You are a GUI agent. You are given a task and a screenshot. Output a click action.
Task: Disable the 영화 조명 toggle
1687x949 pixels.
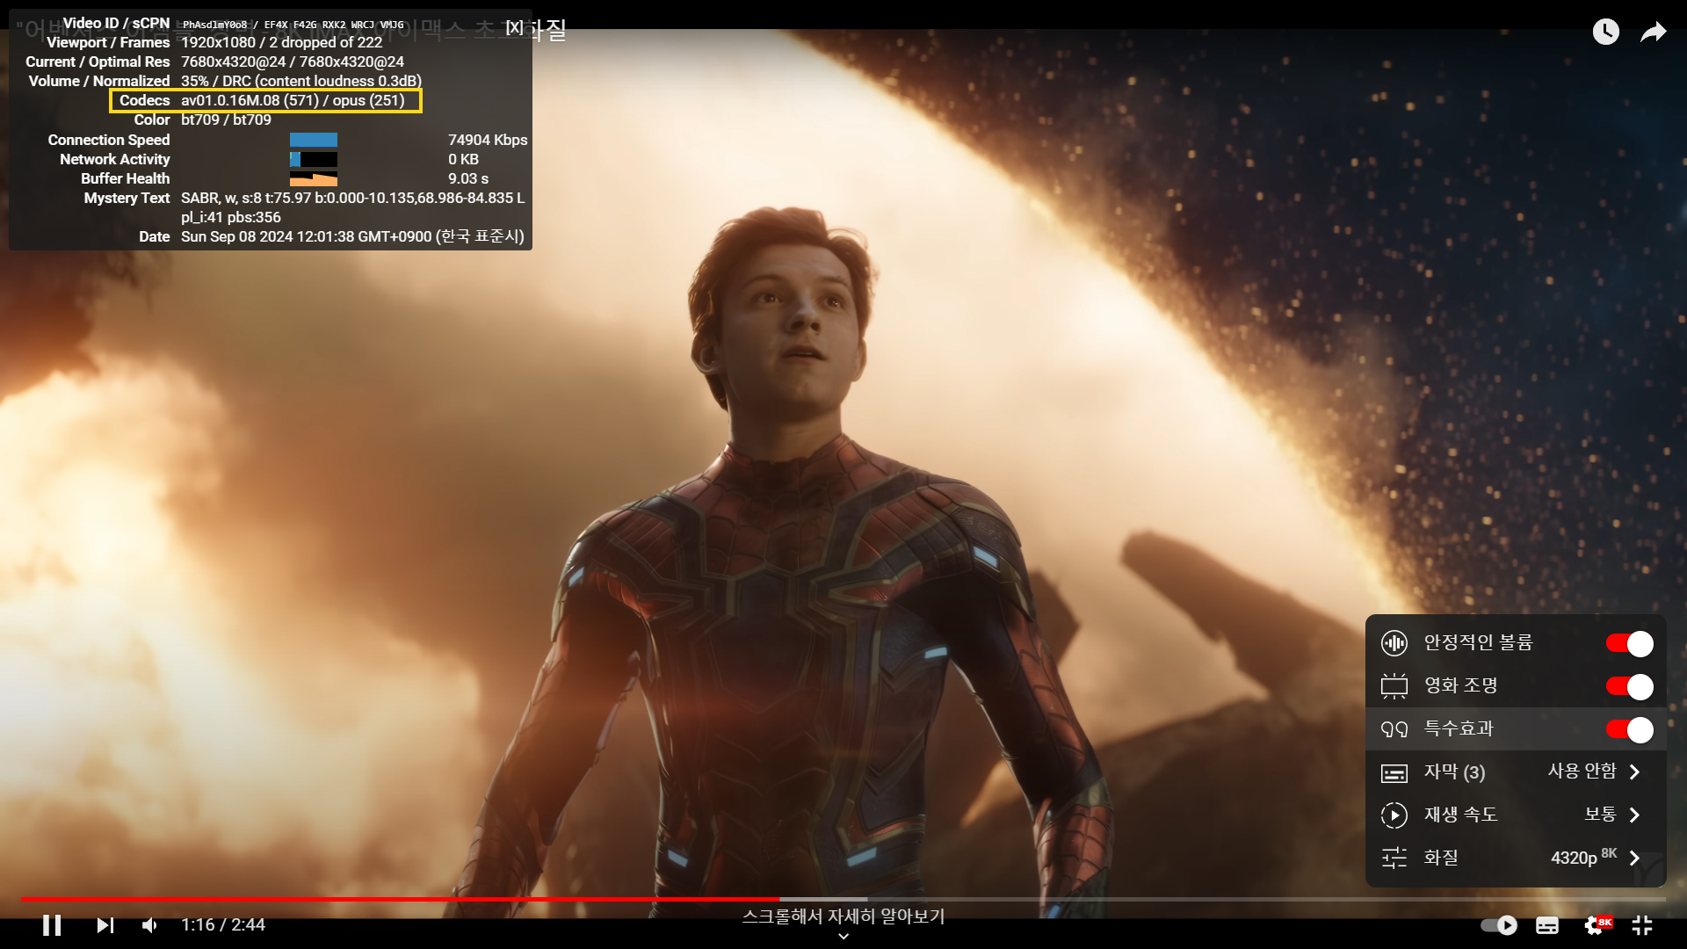click(x=1629, y=686)
